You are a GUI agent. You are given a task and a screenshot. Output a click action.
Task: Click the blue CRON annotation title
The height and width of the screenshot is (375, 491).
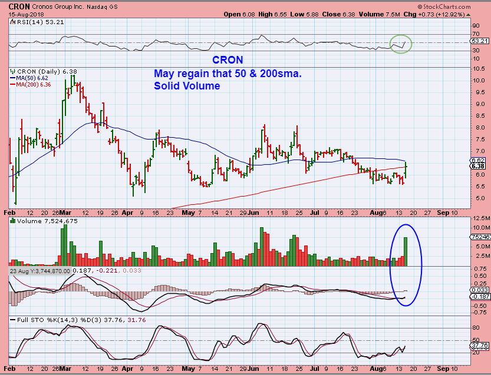pyautogui.click(x=228, y=59)
